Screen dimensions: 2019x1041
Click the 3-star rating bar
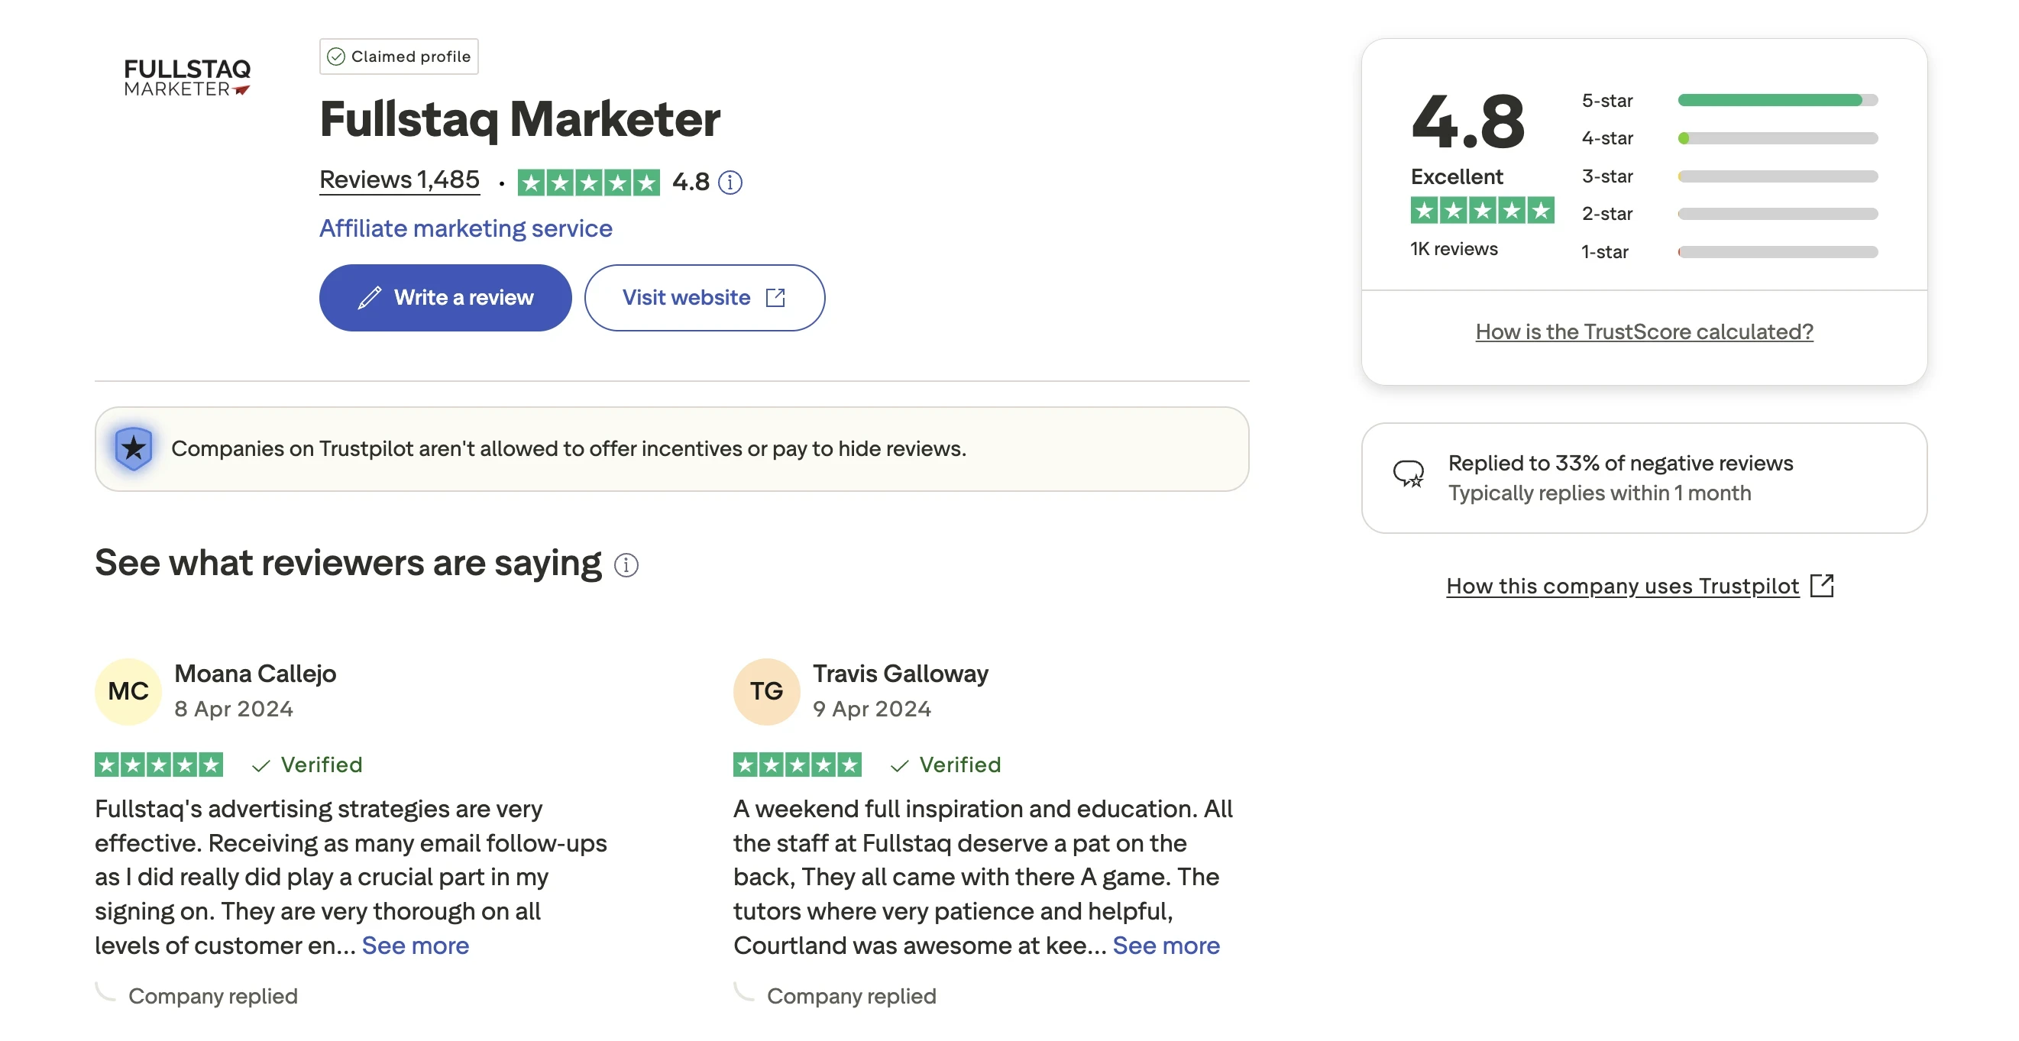(1777, 176)
